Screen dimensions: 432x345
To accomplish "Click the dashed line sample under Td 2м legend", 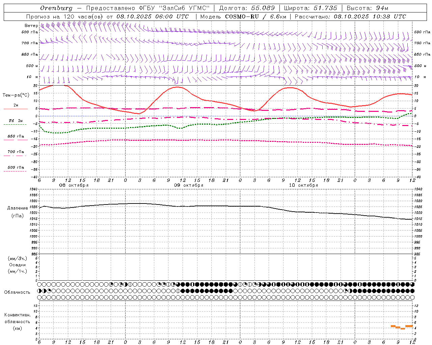I will click(15, 125).
